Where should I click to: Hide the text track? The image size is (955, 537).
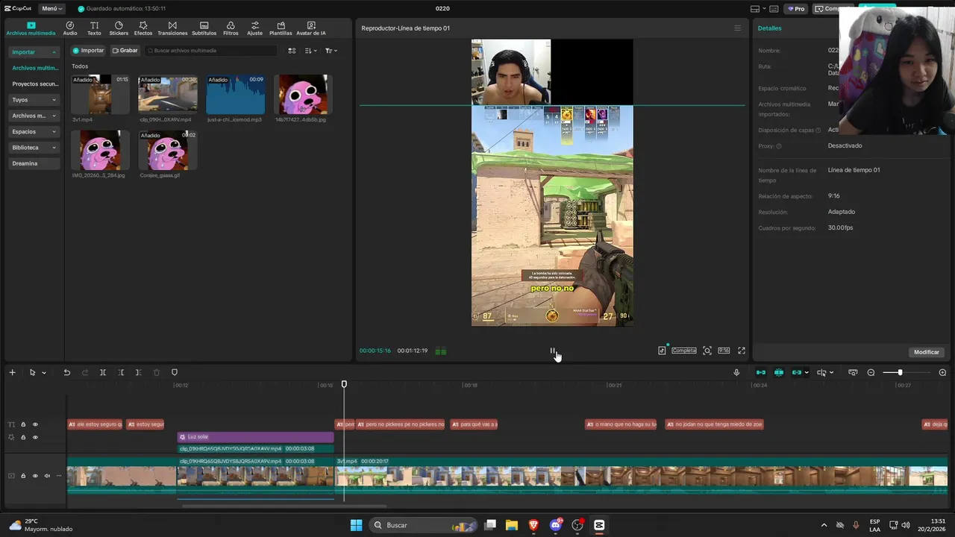(x=35, y=424)
